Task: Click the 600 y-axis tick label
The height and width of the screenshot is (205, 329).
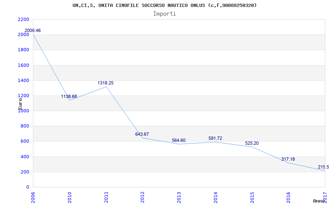Action: (x=25, y=141)
